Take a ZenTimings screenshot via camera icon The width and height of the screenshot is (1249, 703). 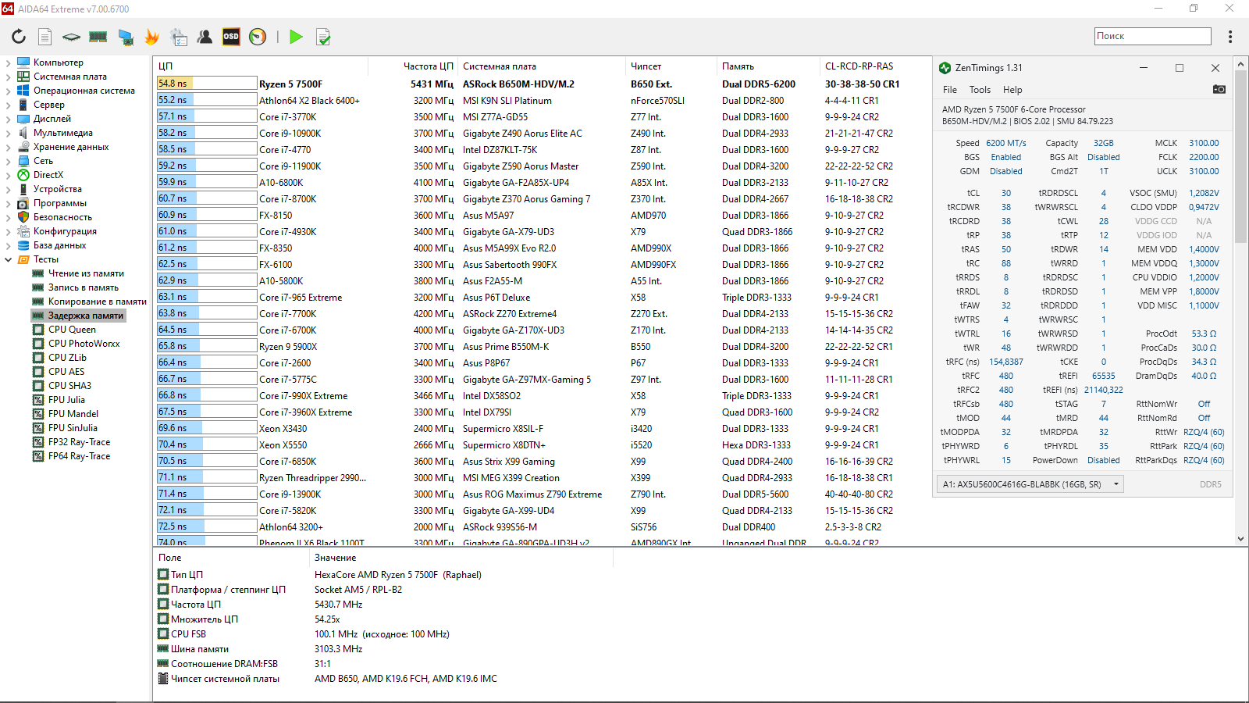coord(1219,90)
